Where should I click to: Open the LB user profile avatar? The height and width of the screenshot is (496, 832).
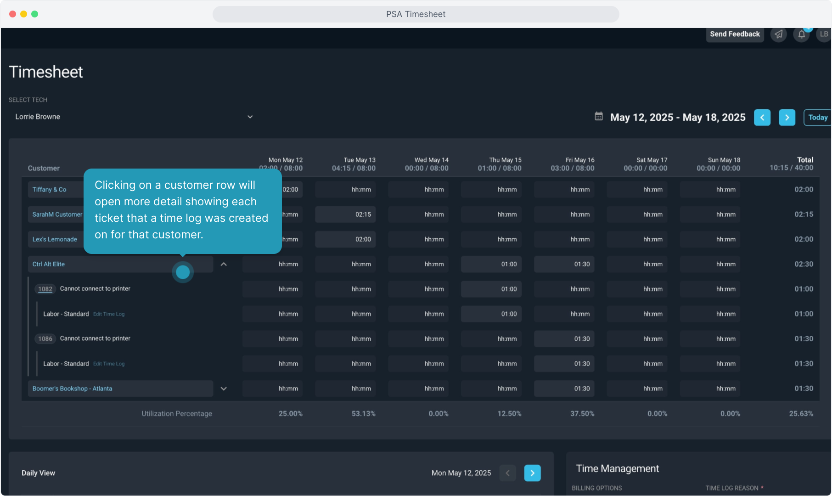coord(824,34)
